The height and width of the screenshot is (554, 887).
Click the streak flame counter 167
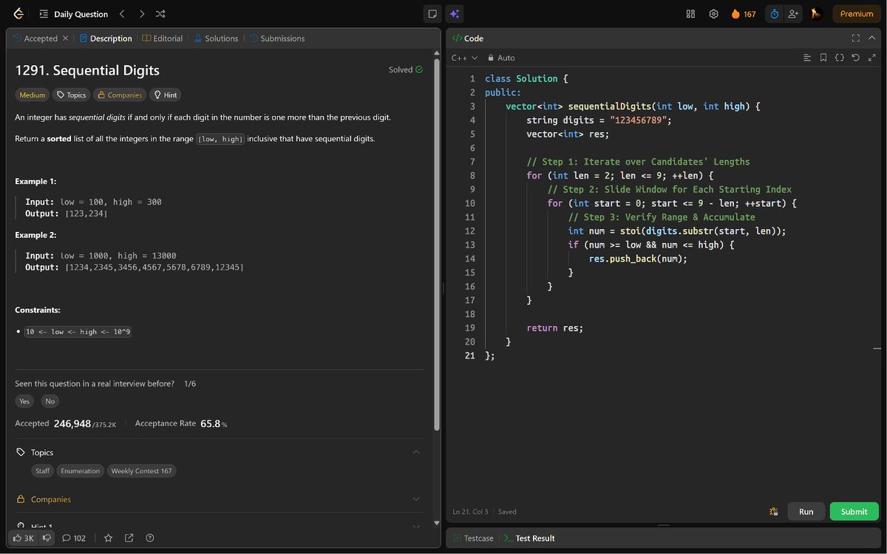tap(744, 14)
